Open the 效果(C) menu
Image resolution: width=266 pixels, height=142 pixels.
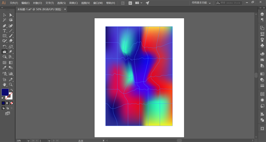coord(73,3)
